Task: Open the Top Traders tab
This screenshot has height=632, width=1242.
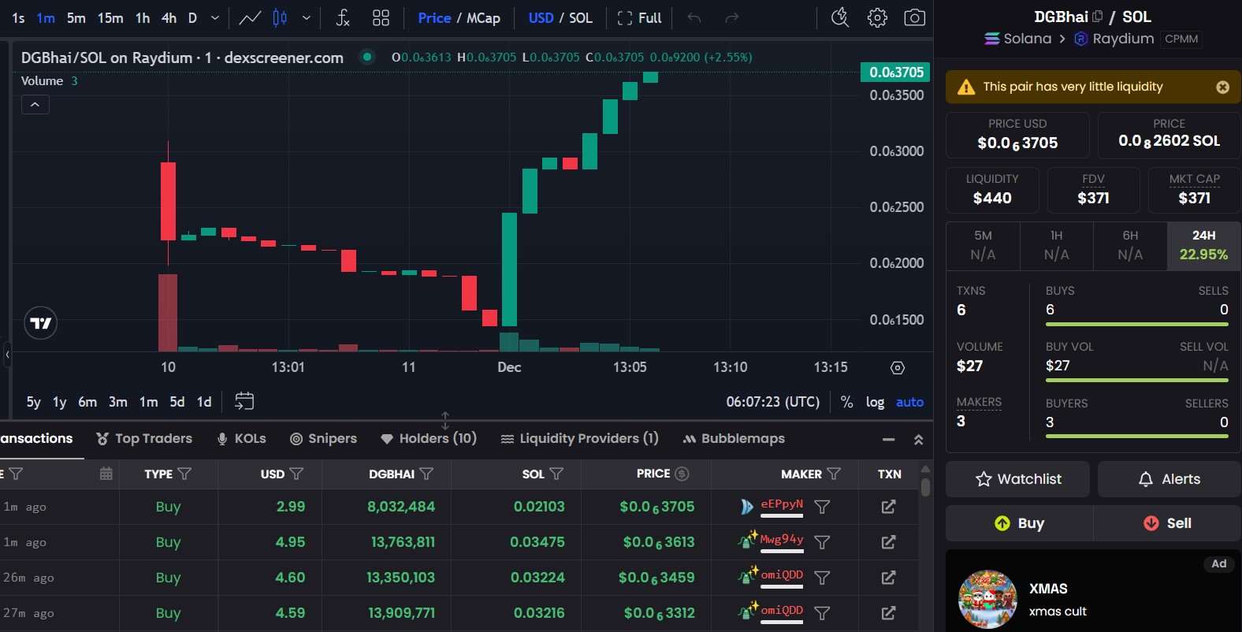Action: point(144,439)
